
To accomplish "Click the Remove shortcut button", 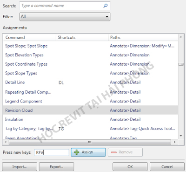I will [125, 152].
